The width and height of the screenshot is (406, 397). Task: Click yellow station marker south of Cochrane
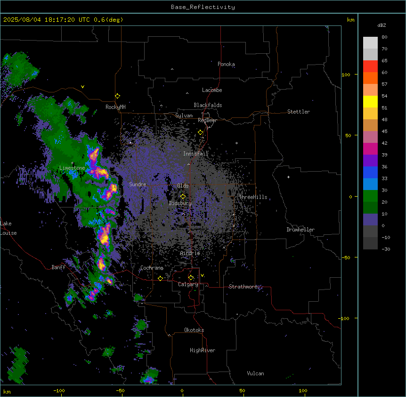[160, 278]
